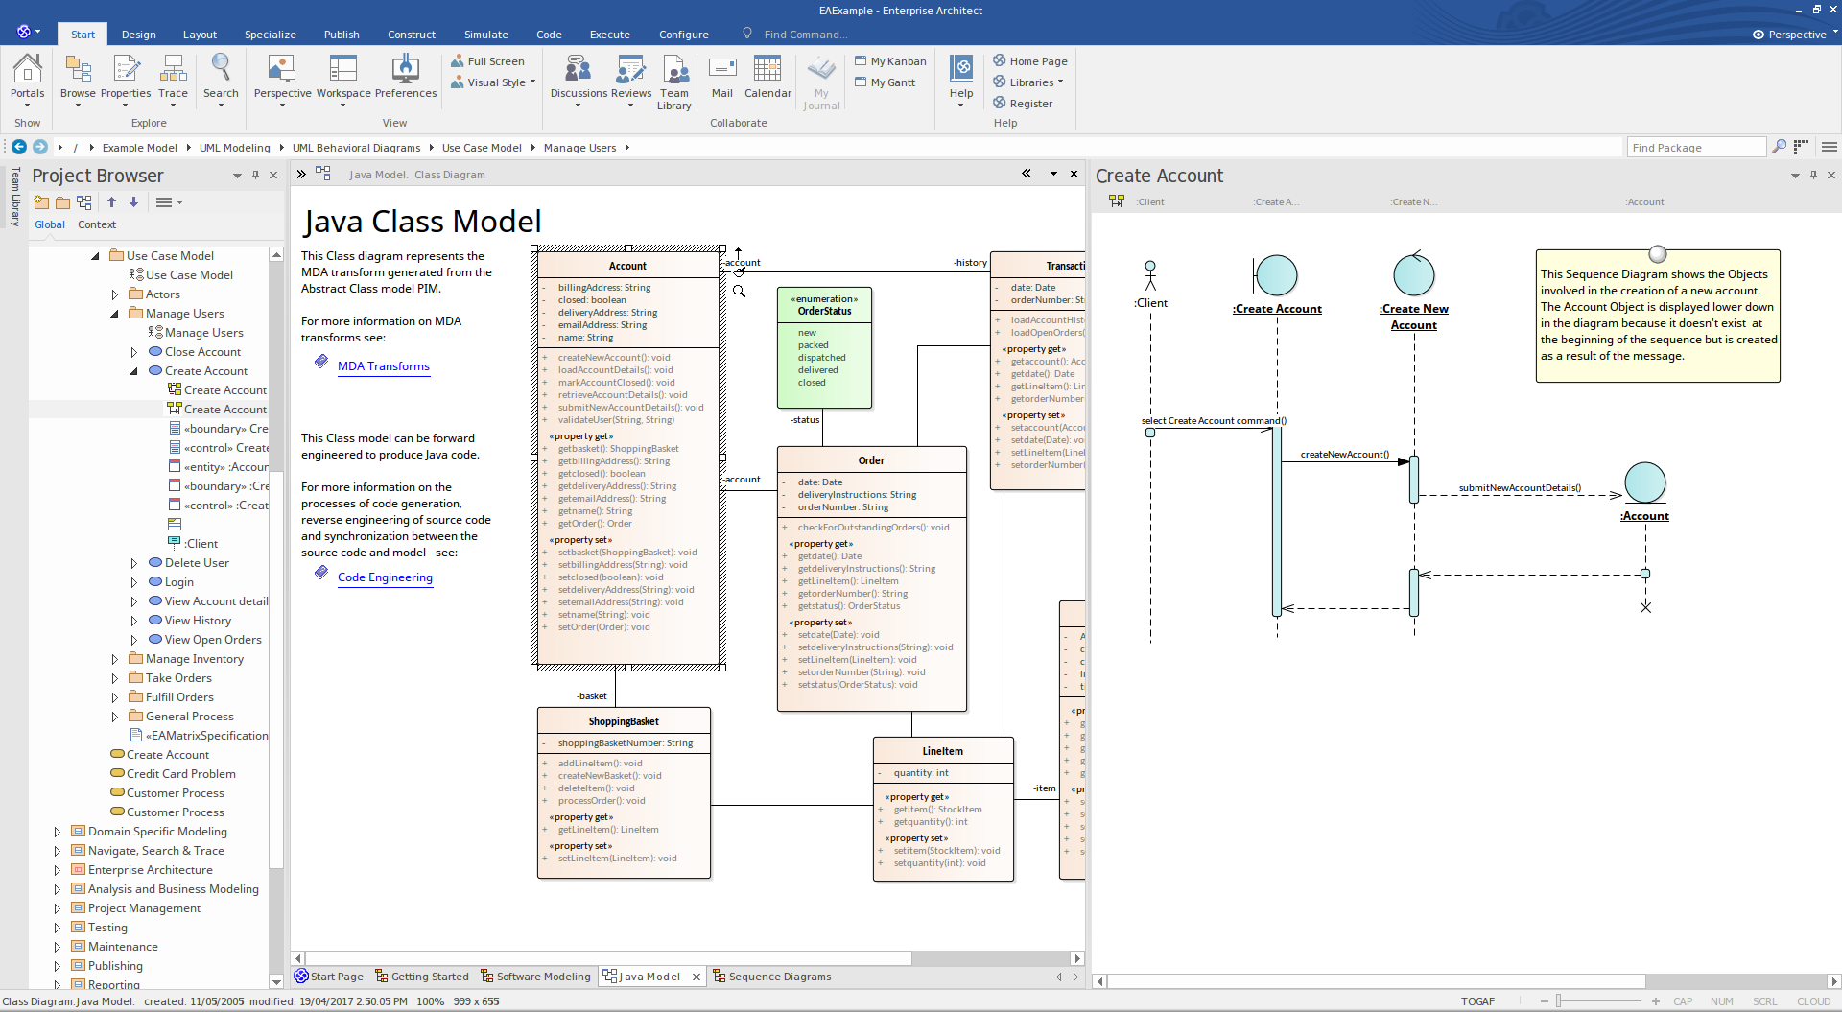The image size is (1842, 1012).
Task: Switch to the Design ribbon tab
Action: coord(138,35)
